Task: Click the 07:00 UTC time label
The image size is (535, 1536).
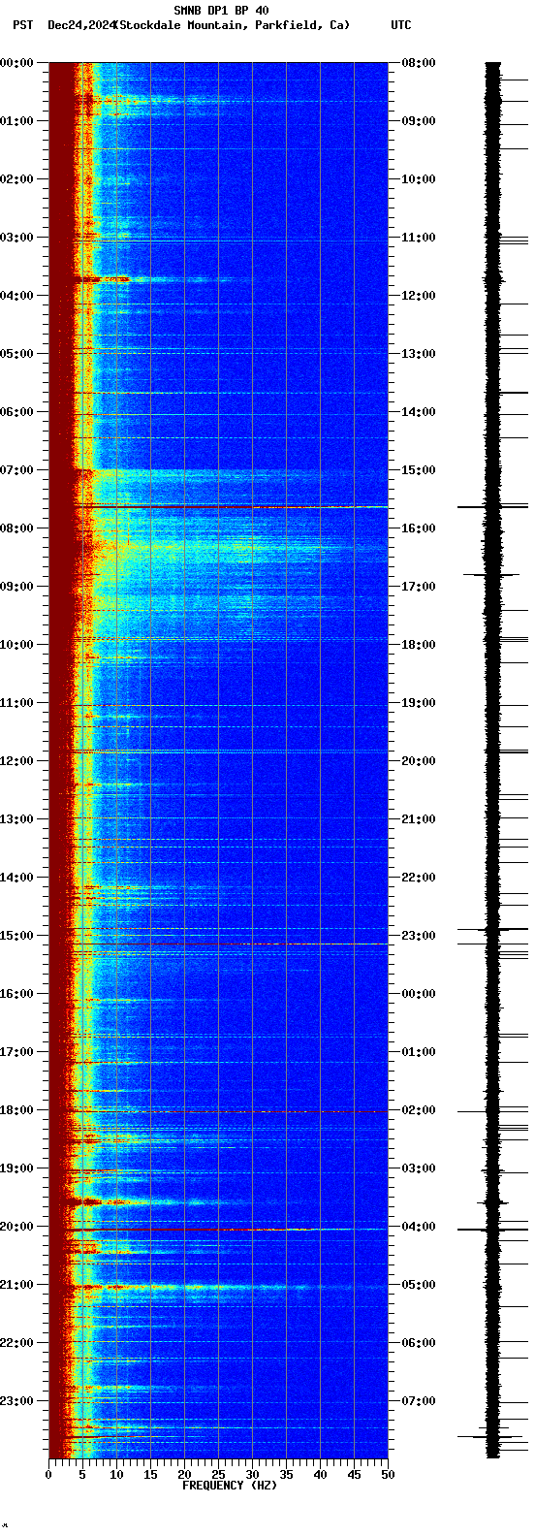Action: point(419,1401)
